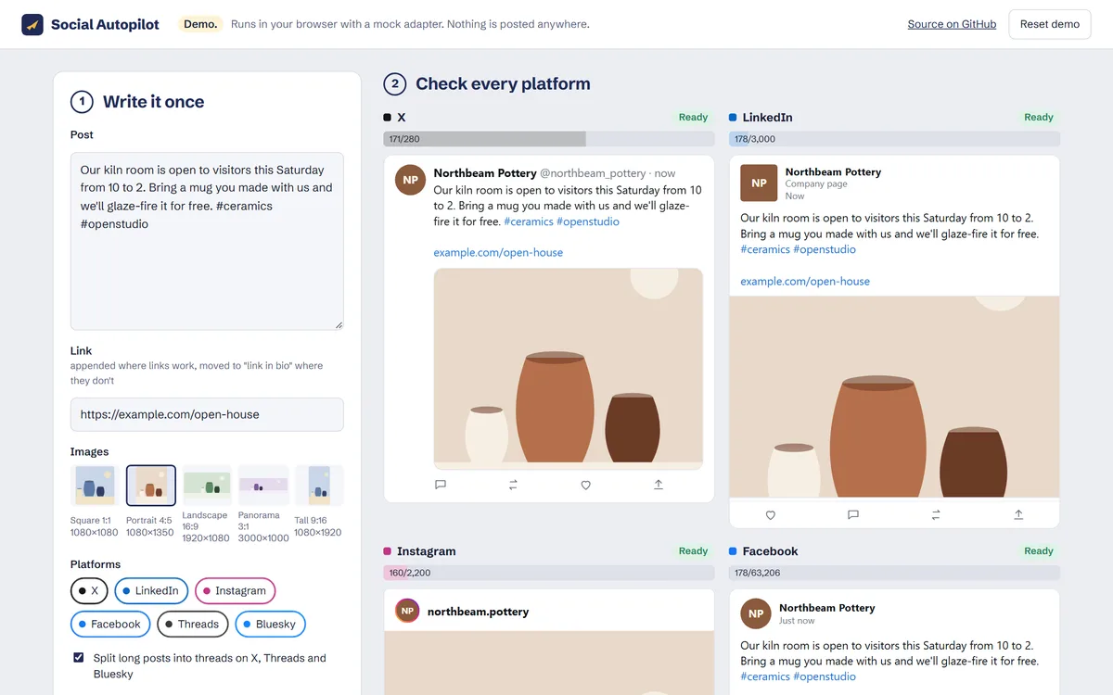Click the Demo. badge in header
The width and height of the screenshot is (1113, 695).
click(200, 24)
